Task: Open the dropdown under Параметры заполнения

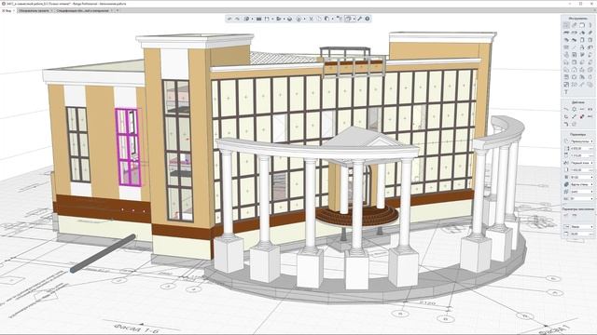Action: [x=582, y=227]
